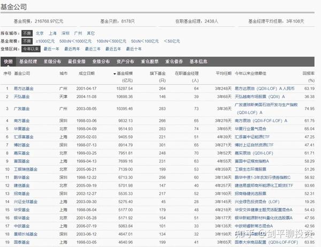Switch to 最佳业绩 tab
321x247 pixels.
pos(77,61)
